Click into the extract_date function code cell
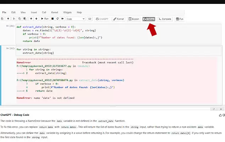The width and height of the screenshot is (225, 142). [x=119, y=34]
